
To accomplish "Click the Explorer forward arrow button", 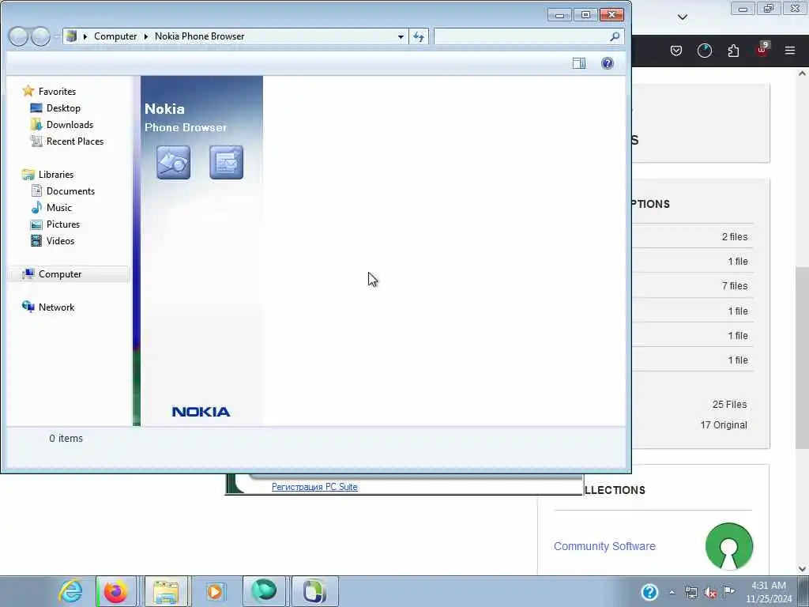I will pyautogui.click(x=41, y=36).
